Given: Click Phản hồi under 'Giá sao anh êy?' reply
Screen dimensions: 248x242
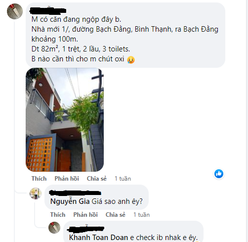Looking at the screenshot, I should click(85, 215).
